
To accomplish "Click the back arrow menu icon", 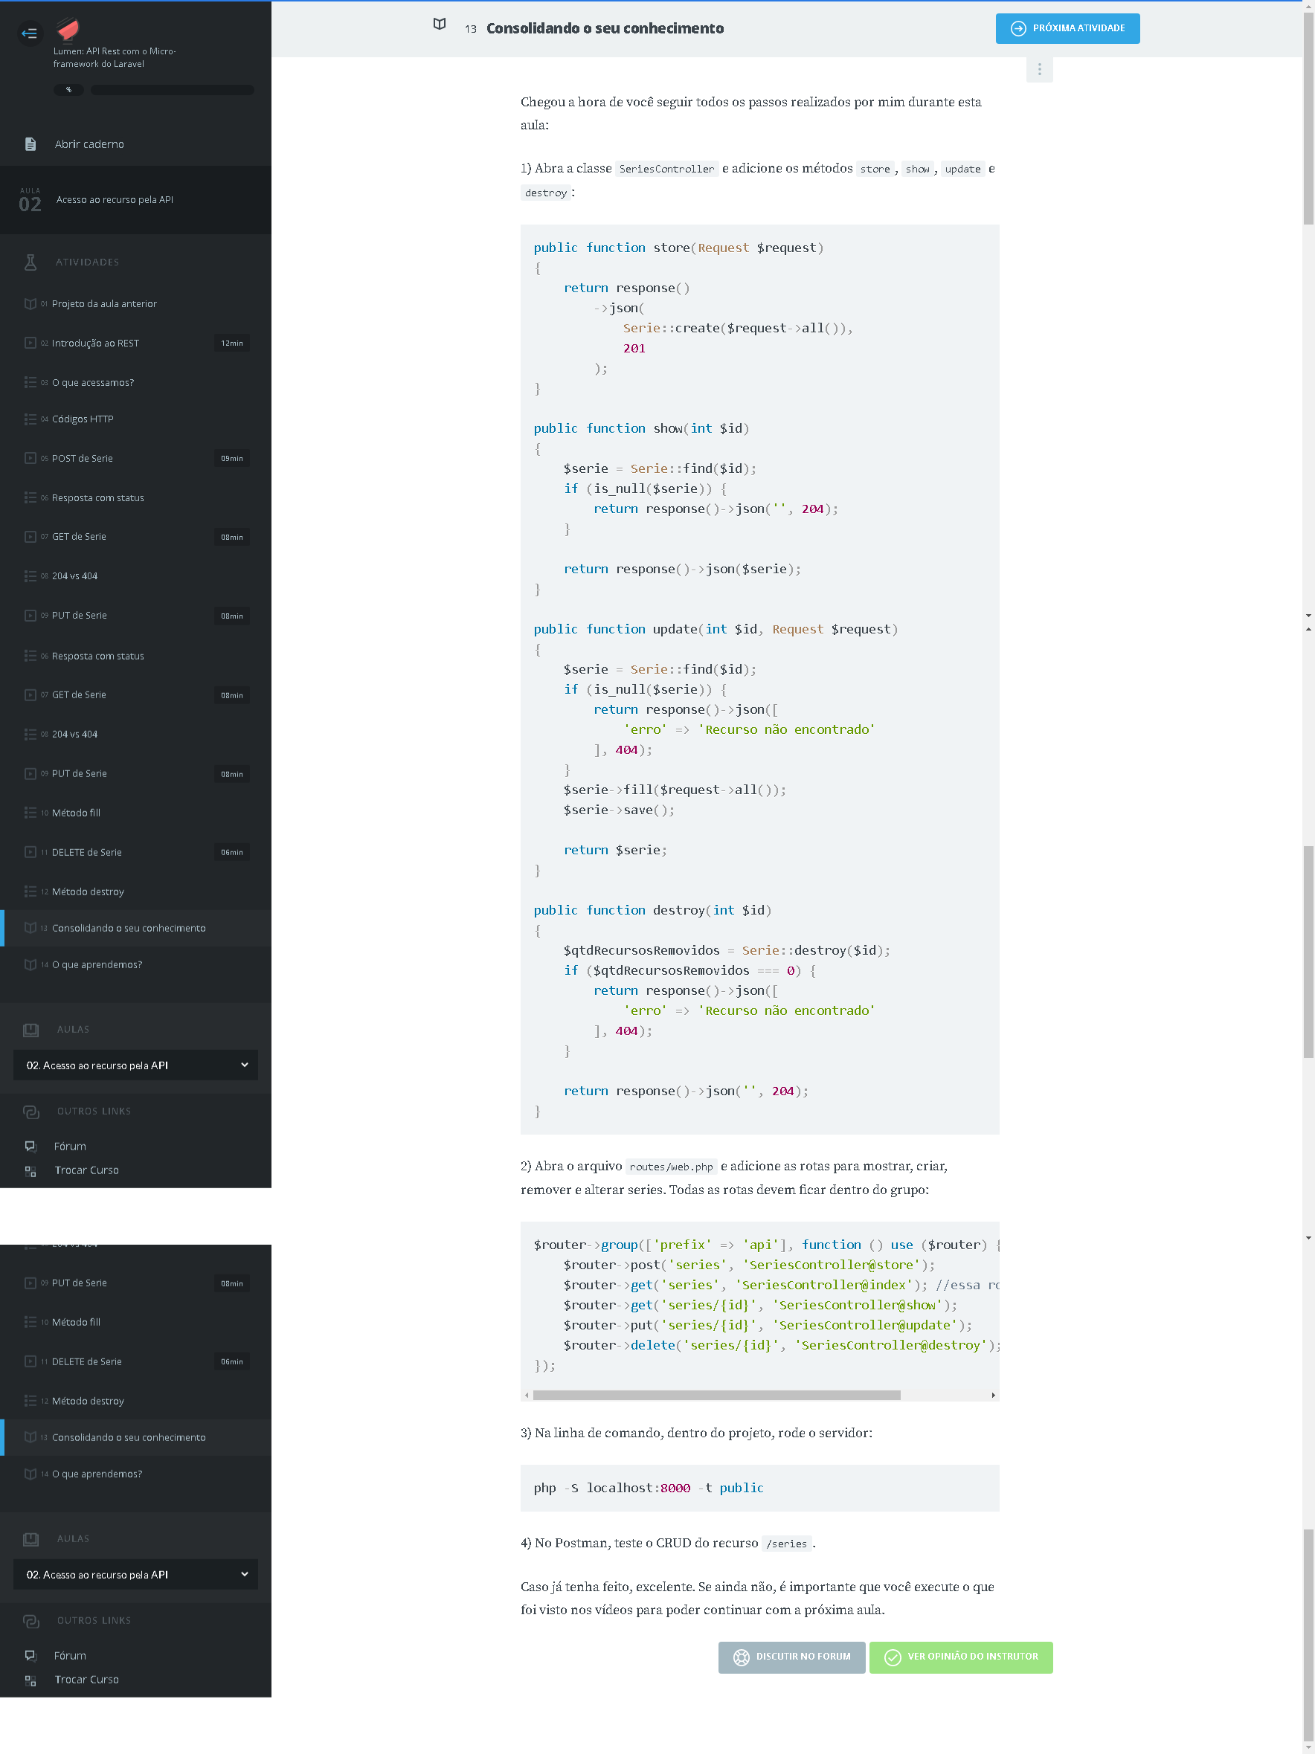I will tap(29, 33).
